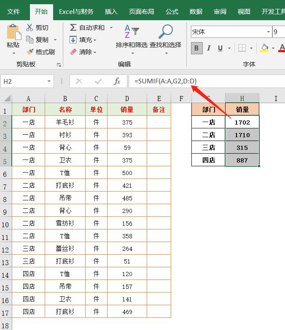
Task: Click the Sort and Filter icon
Action: click(132, 32)
